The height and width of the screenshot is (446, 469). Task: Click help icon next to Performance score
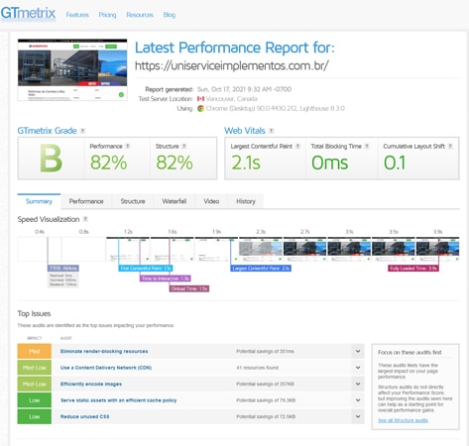[x=128, y=146]
